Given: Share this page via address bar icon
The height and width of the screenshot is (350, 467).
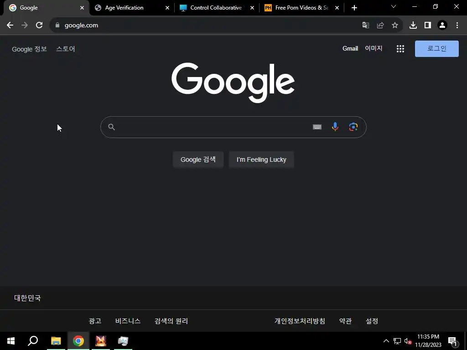Looking at the screenshot, I should tap(380, 26).
